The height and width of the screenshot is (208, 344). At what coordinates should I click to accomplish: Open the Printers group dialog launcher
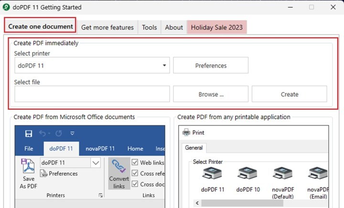[x=100, y=195]
